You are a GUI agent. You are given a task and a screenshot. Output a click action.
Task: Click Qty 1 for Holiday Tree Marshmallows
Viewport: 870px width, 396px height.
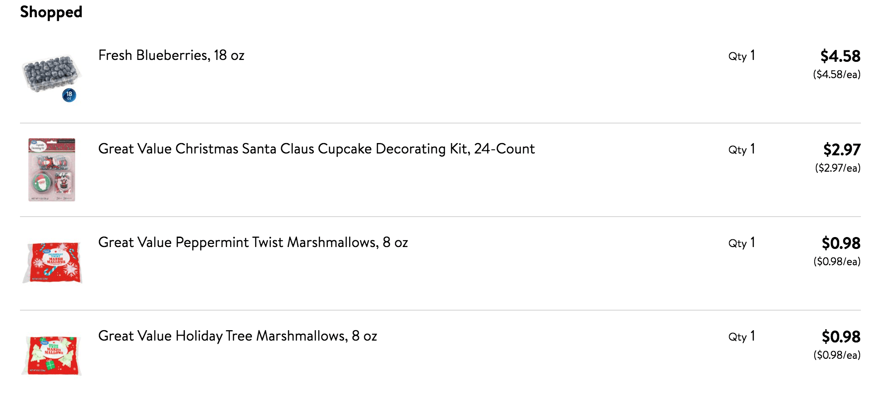[x=742, y=337]
